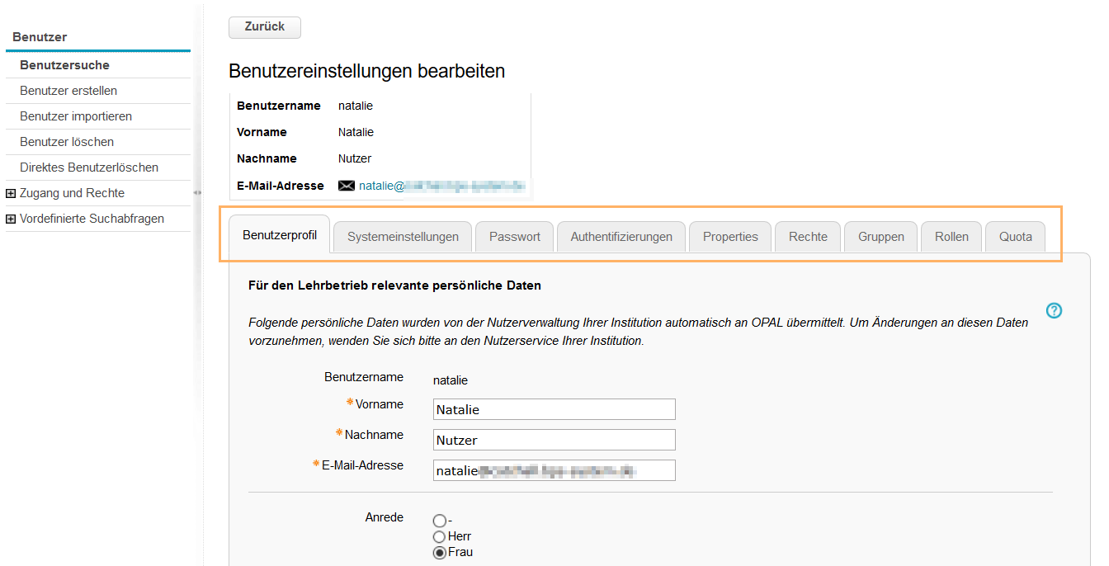This screenshot has width=1109, height=566.
Task: Click the help question mark icon
Action: pyautogui.click(x=1054, y=310)
